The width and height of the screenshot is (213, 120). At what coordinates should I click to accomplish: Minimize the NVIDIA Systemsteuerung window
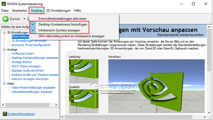[181, 4]
